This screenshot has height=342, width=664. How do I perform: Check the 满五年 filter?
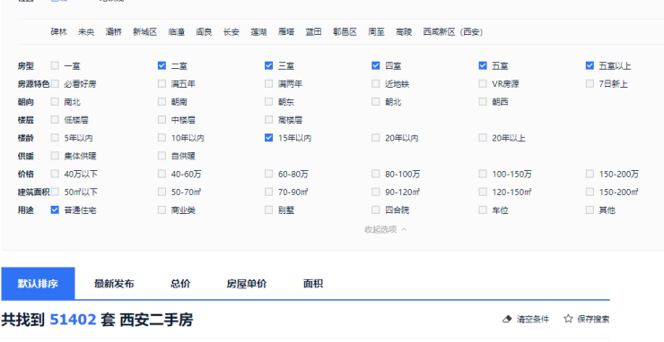click(x=162, y=83)
